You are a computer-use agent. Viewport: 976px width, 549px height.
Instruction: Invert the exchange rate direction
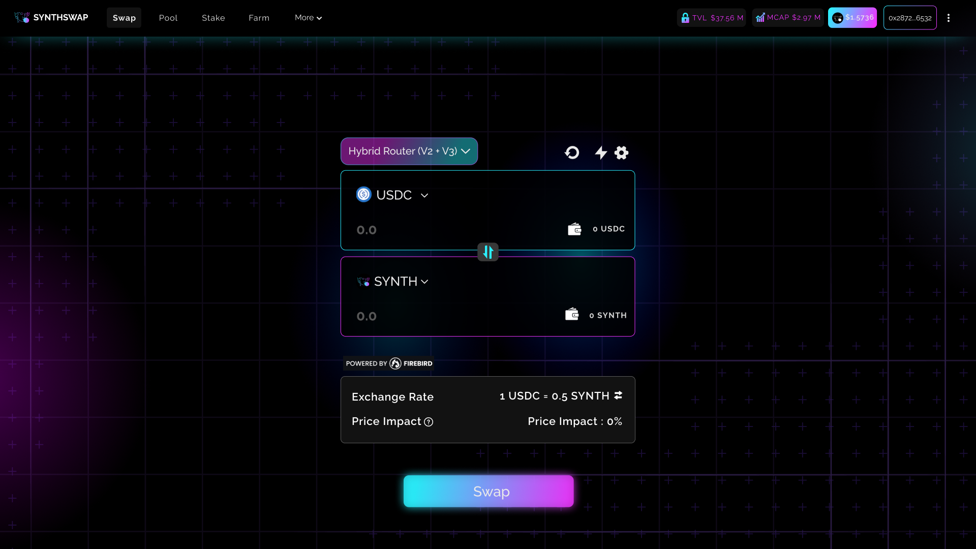pyautogui.click(x=618, y=395)
